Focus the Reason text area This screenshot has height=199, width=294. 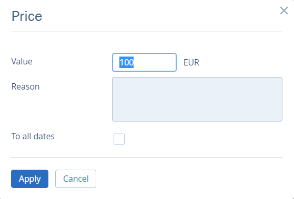[x=197, y=99]
